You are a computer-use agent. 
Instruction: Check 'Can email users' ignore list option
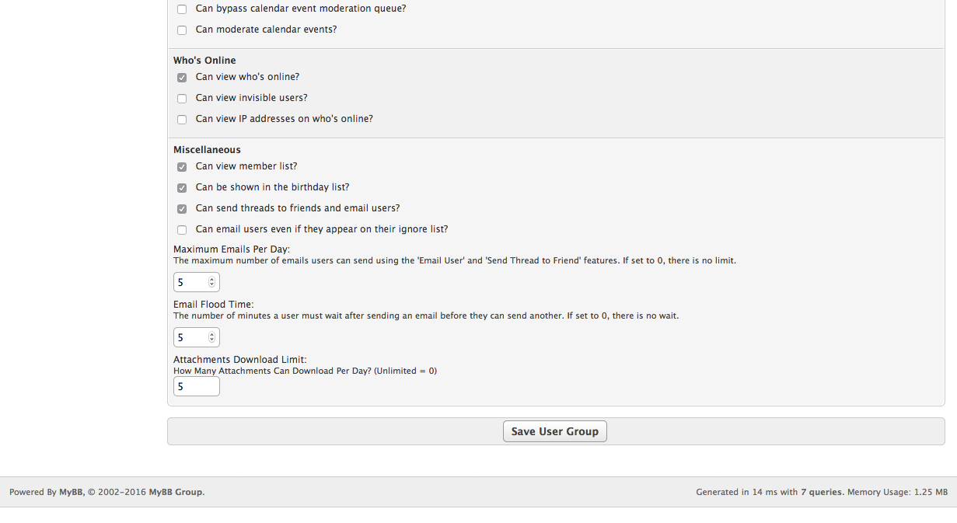point(182,230)
